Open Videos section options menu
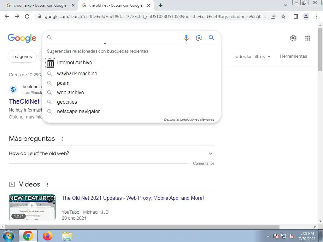Viewport: 323px width, 242px height. pyautogui.click(x=47, y=185)
